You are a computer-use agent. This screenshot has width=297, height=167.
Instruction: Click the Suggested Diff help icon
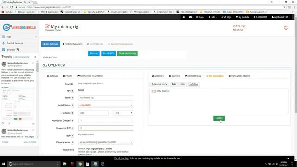pyautogui.click(x=72, y=128)
